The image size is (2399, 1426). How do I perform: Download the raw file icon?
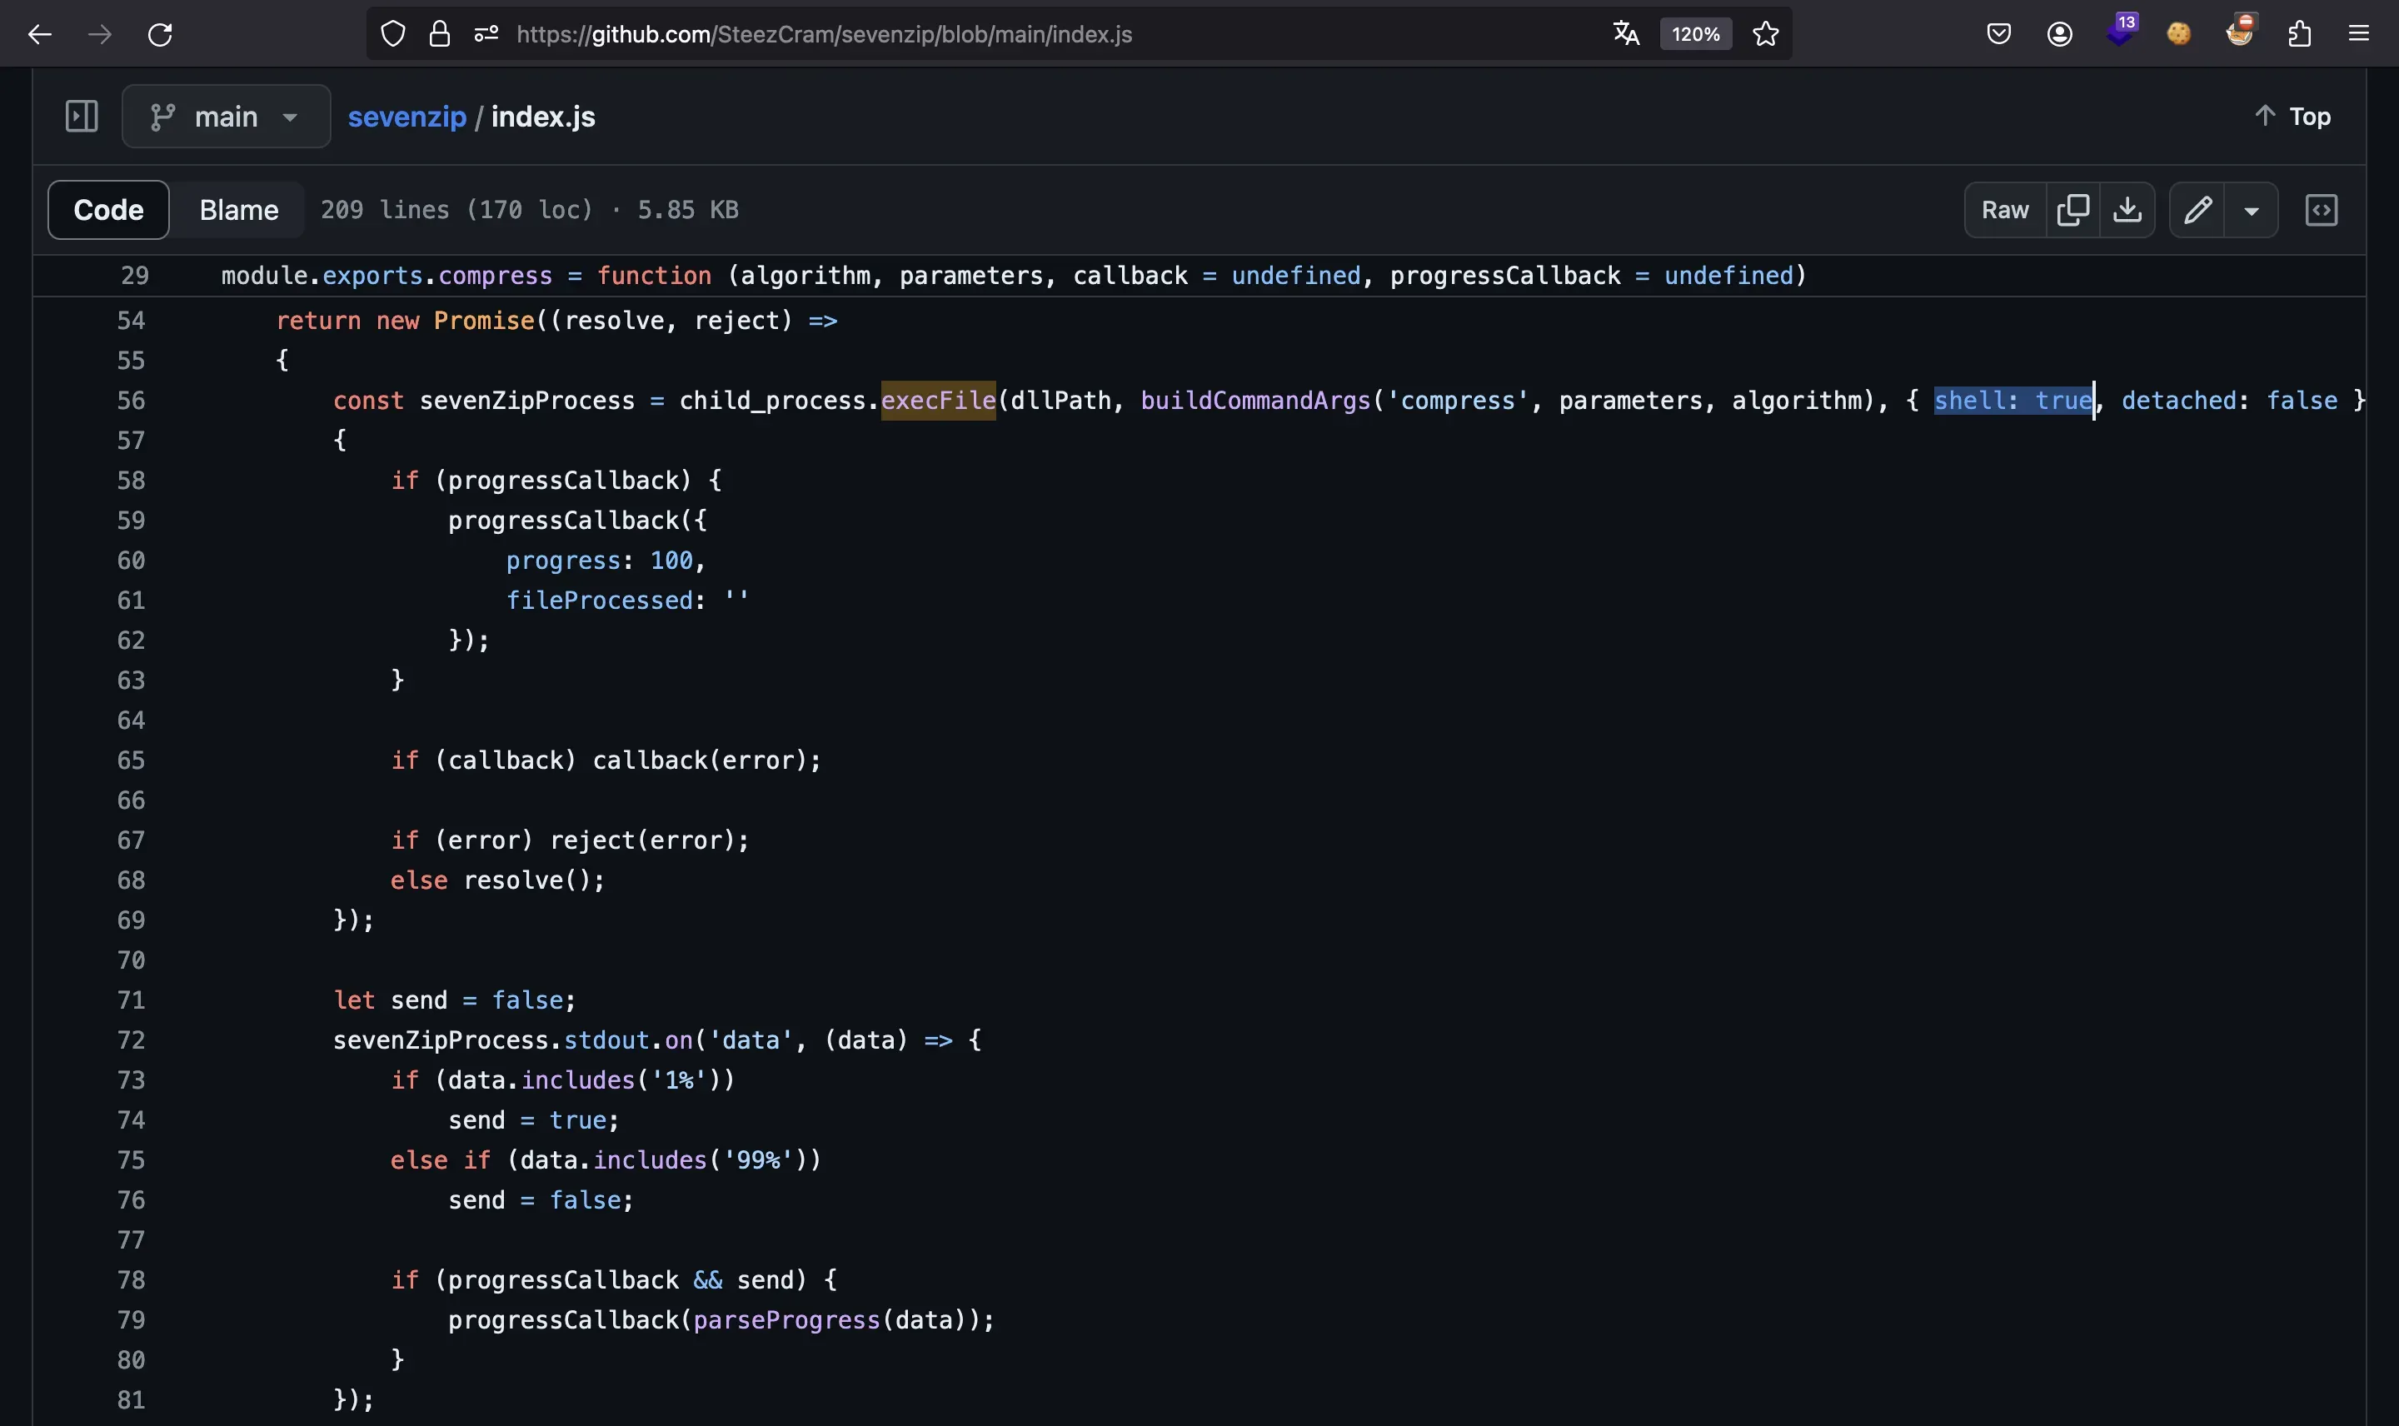(2127, 209)
